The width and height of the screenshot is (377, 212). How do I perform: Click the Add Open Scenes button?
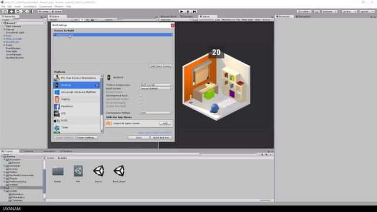click(161, 66)
